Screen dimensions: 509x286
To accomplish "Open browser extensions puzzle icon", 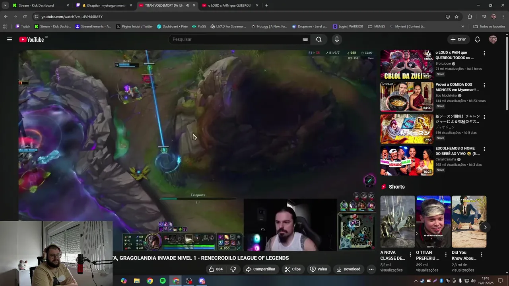I will (470, 17).
